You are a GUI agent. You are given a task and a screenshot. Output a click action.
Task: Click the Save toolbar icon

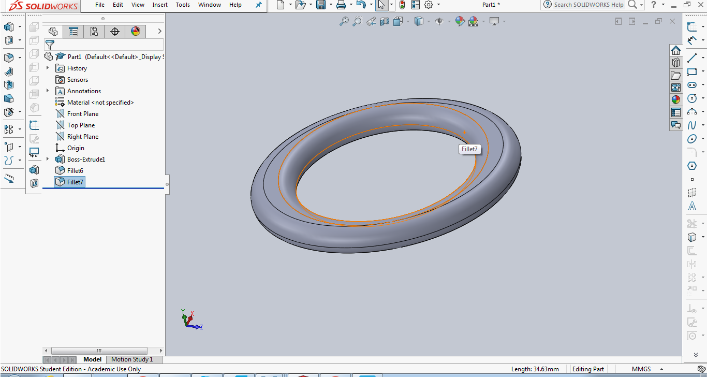coord(321,5)
